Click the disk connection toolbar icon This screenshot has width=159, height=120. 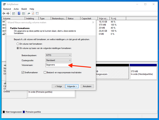tap(29, 13)
